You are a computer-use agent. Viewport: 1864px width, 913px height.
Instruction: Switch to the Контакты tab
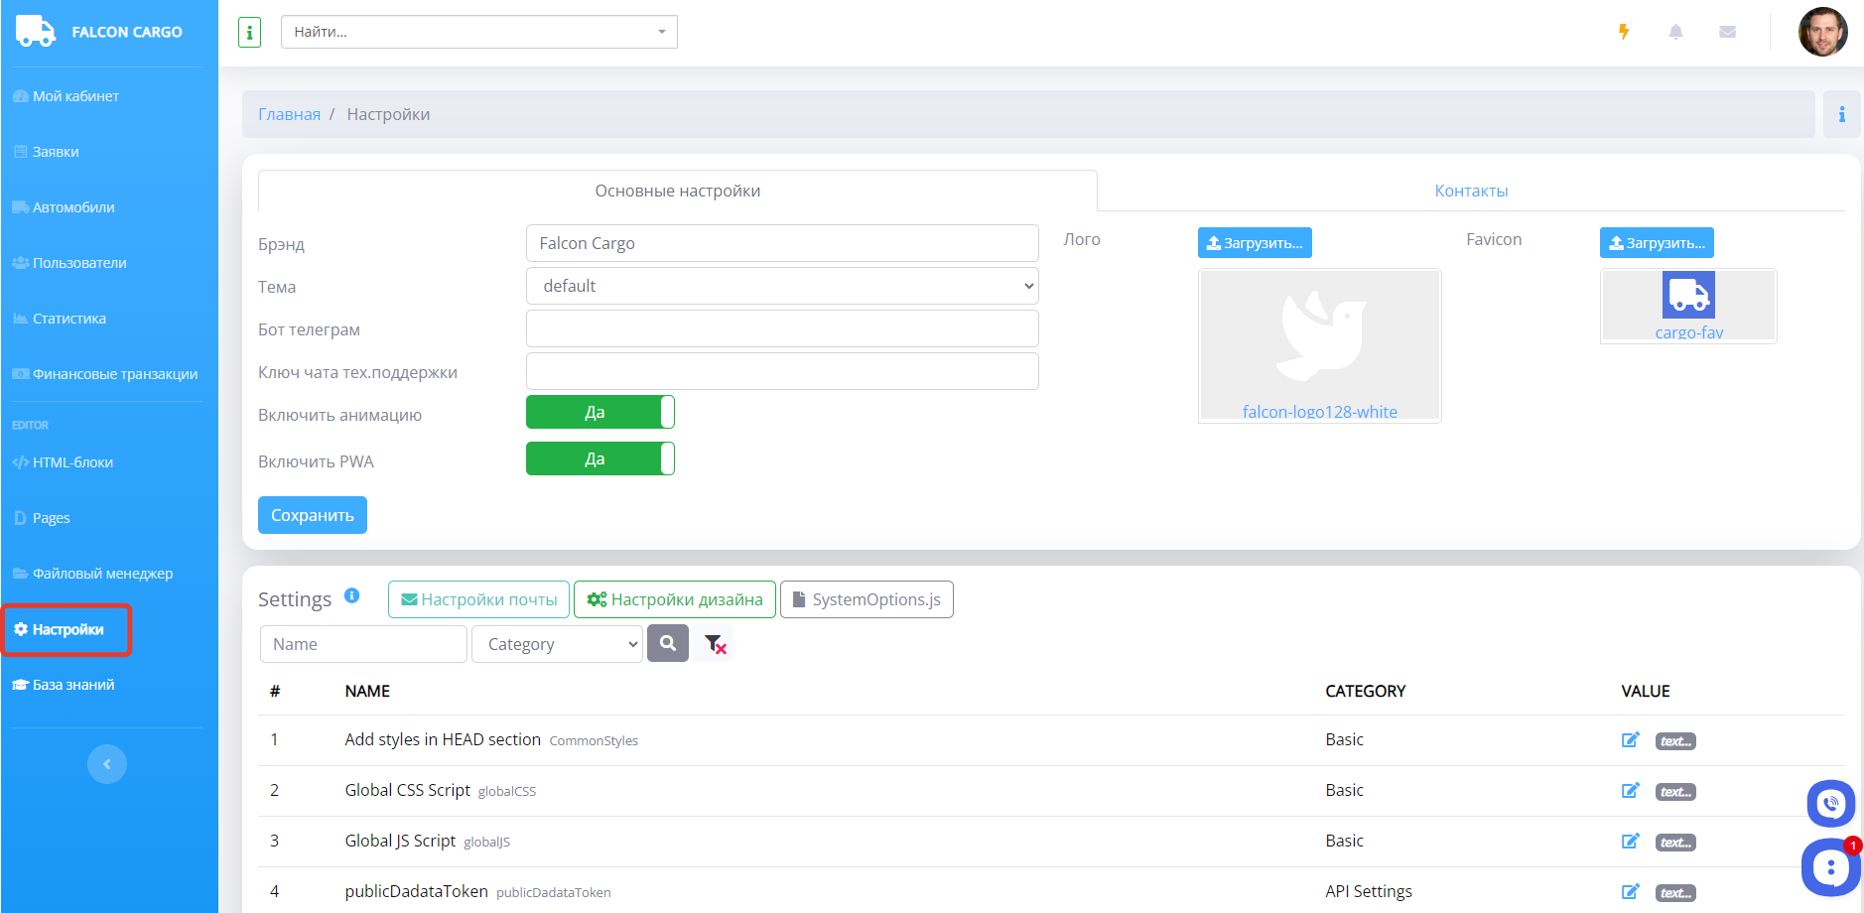[1470, 192]
